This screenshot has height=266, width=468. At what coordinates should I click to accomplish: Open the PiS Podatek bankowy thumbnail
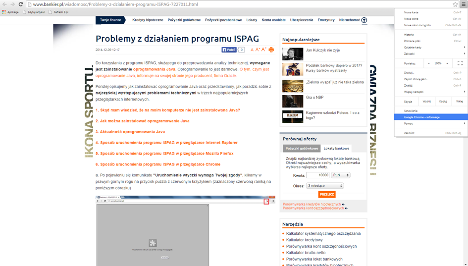[293, 69]
